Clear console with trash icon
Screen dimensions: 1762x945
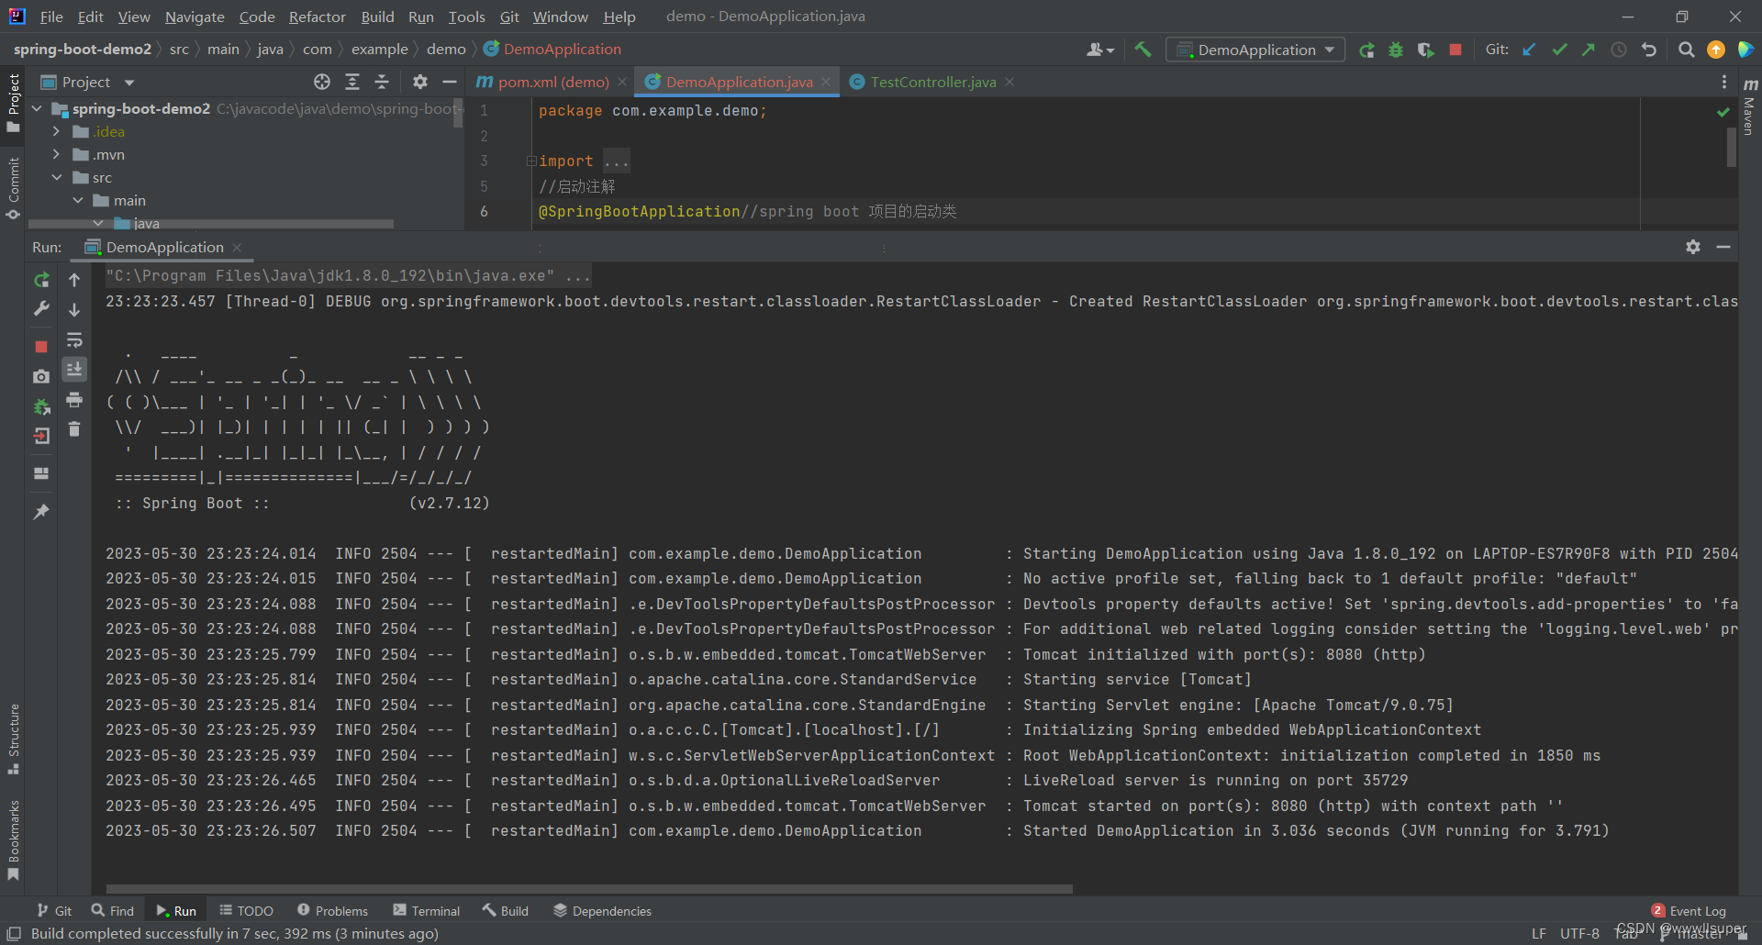click(x=74, y=428)
